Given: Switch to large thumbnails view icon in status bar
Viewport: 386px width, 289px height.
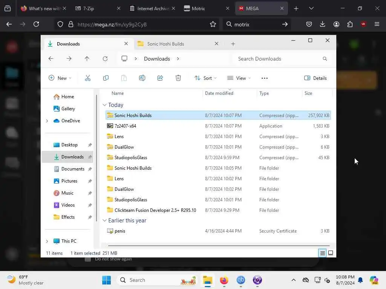Looking at the screenshot, I should pyautogui.click(x=331, y=253).
